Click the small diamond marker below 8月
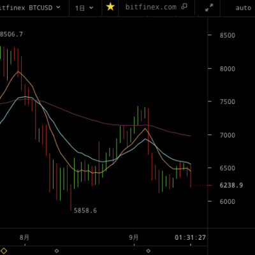This screenshot has width=255, height=255. coord(57,251)
